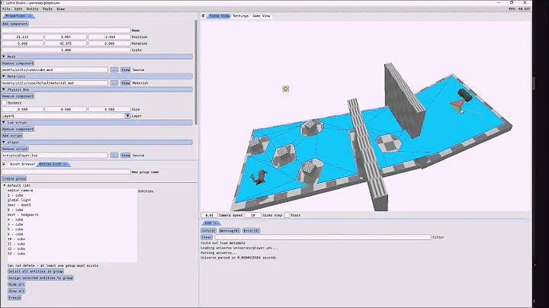Image resolution: width=549 pixels, height=308 pixels.
Task: Open the Tools menu
Action: (x=47, y=9)
